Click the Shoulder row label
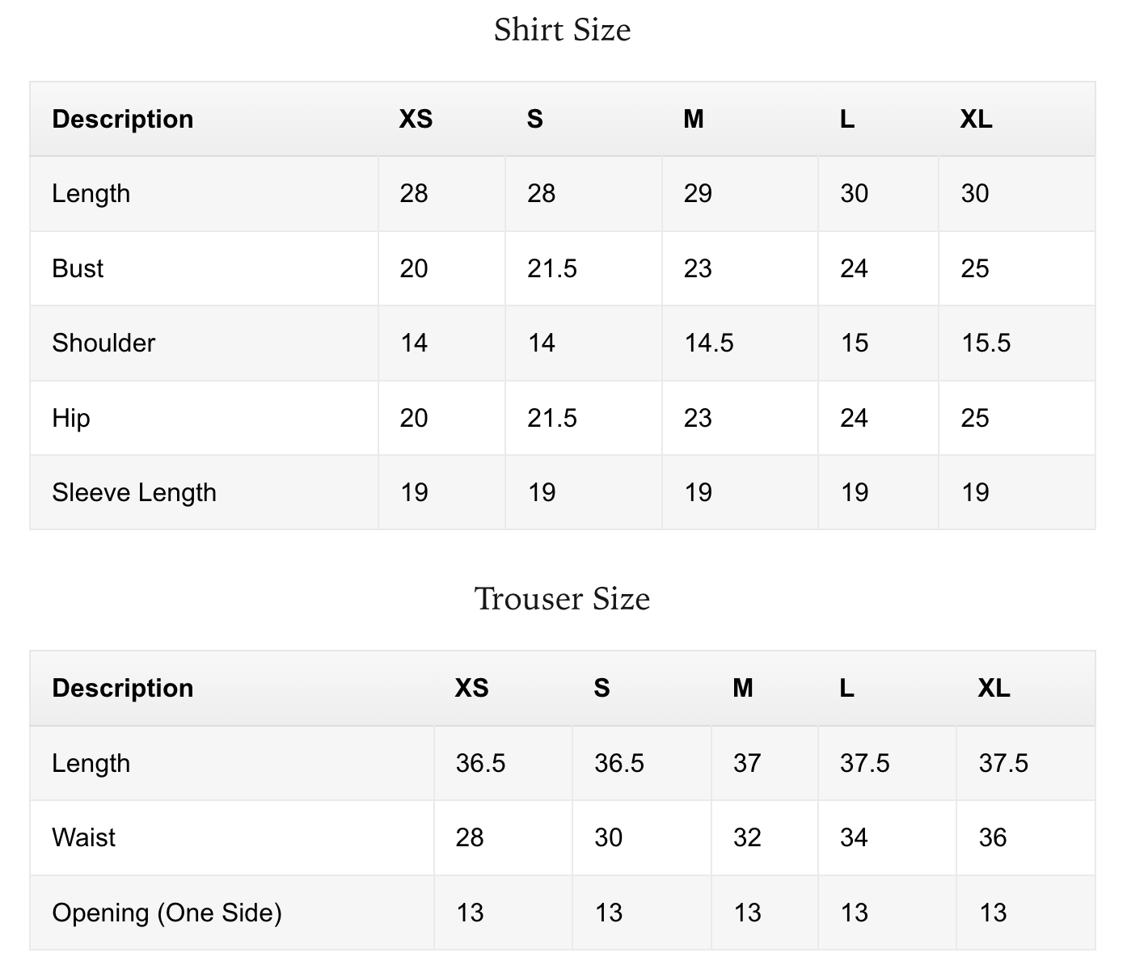Image resolution: width=1127 pixels, height=978 pixels. point(103,343)
